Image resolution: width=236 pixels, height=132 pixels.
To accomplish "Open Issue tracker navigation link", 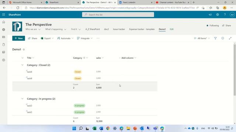I will 119,29.
